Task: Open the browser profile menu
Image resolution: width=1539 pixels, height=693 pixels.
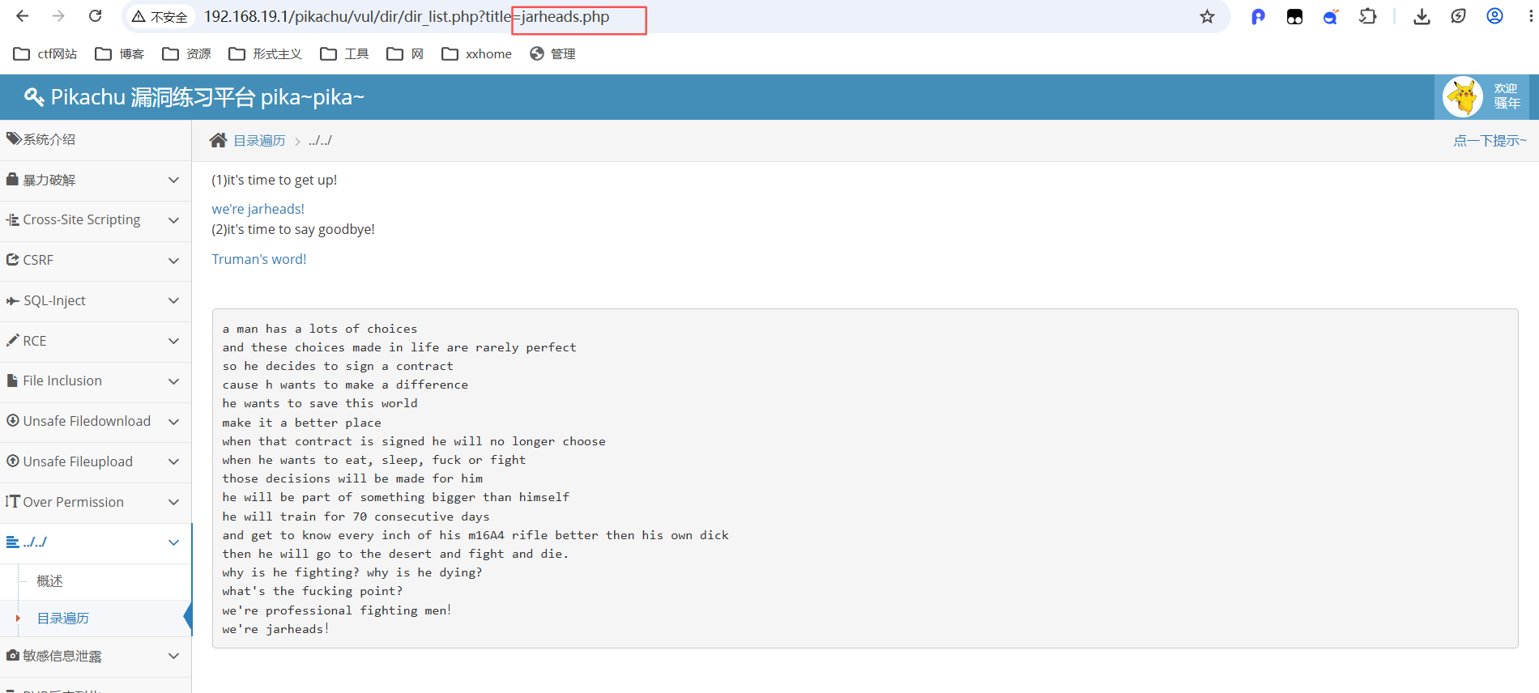Action: click(x=1494, y=17)
